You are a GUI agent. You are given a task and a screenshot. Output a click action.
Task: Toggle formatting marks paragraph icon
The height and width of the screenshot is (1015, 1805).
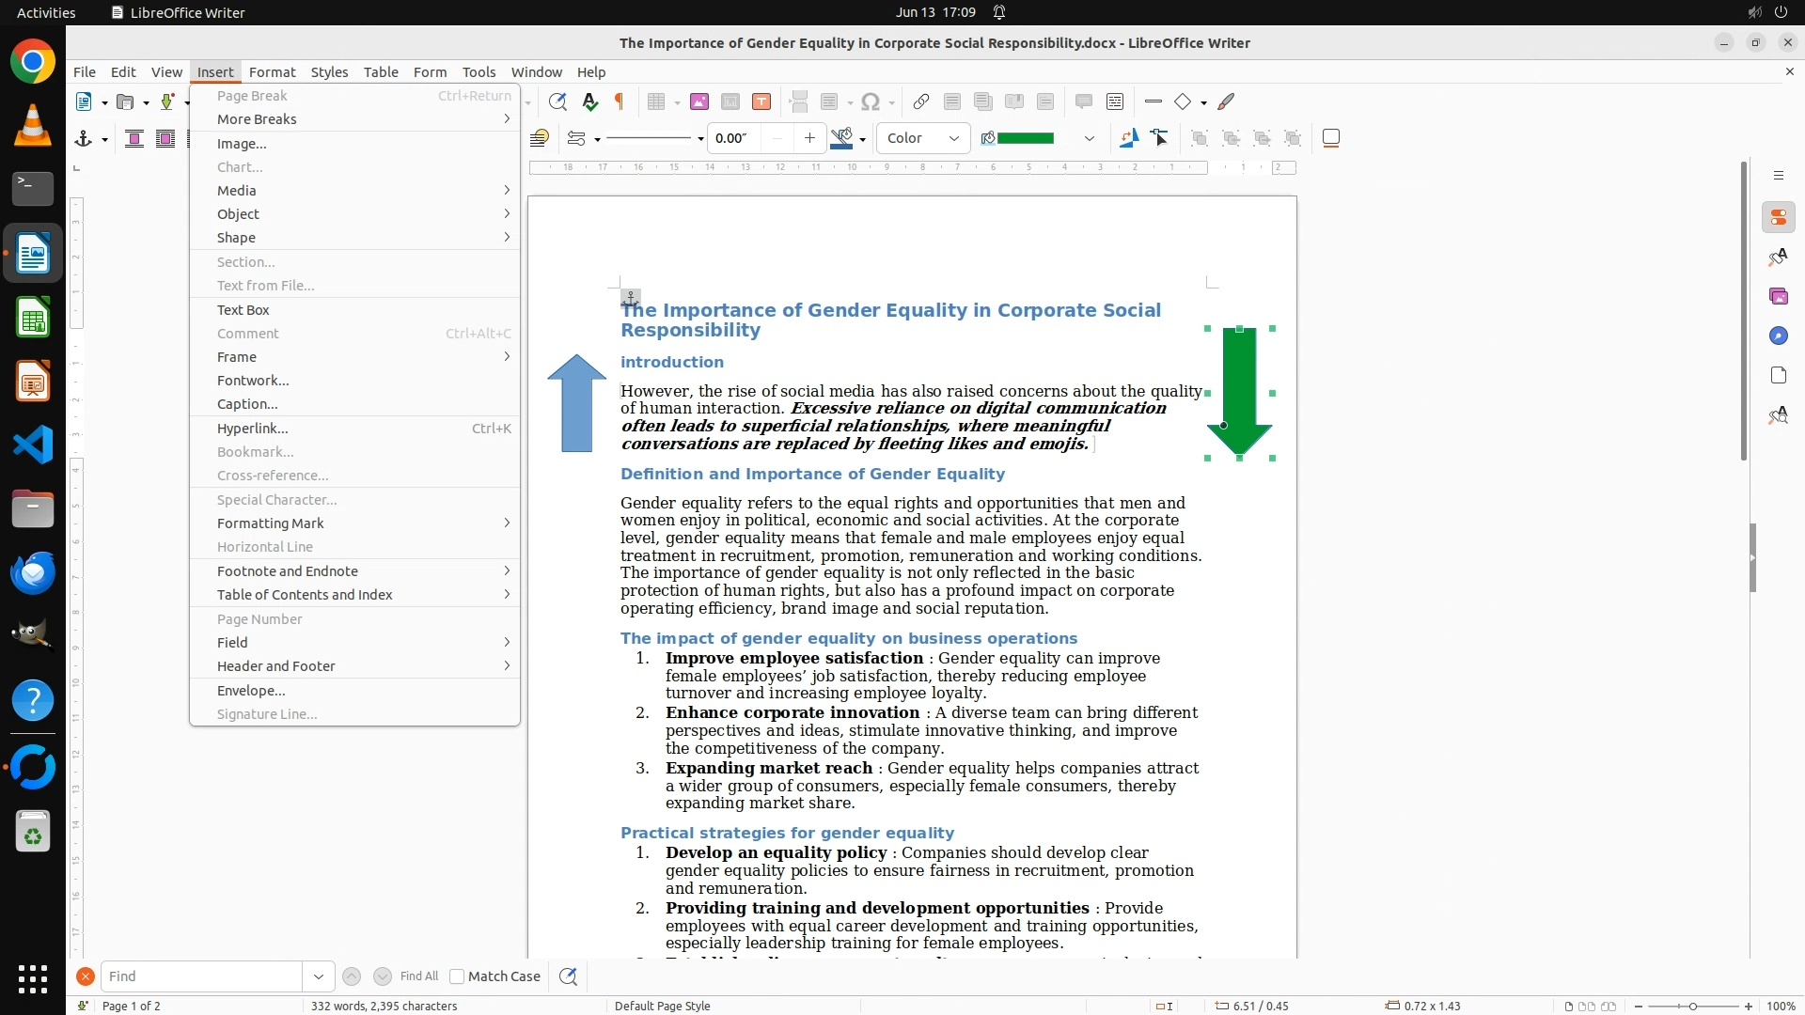pos(620,101)
